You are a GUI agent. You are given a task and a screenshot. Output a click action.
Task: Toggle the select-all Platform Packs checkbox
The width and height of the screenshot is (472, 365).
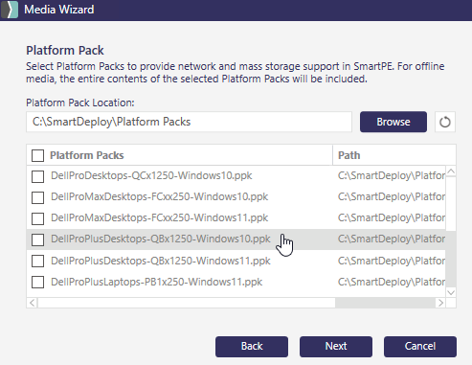point(37,155)
